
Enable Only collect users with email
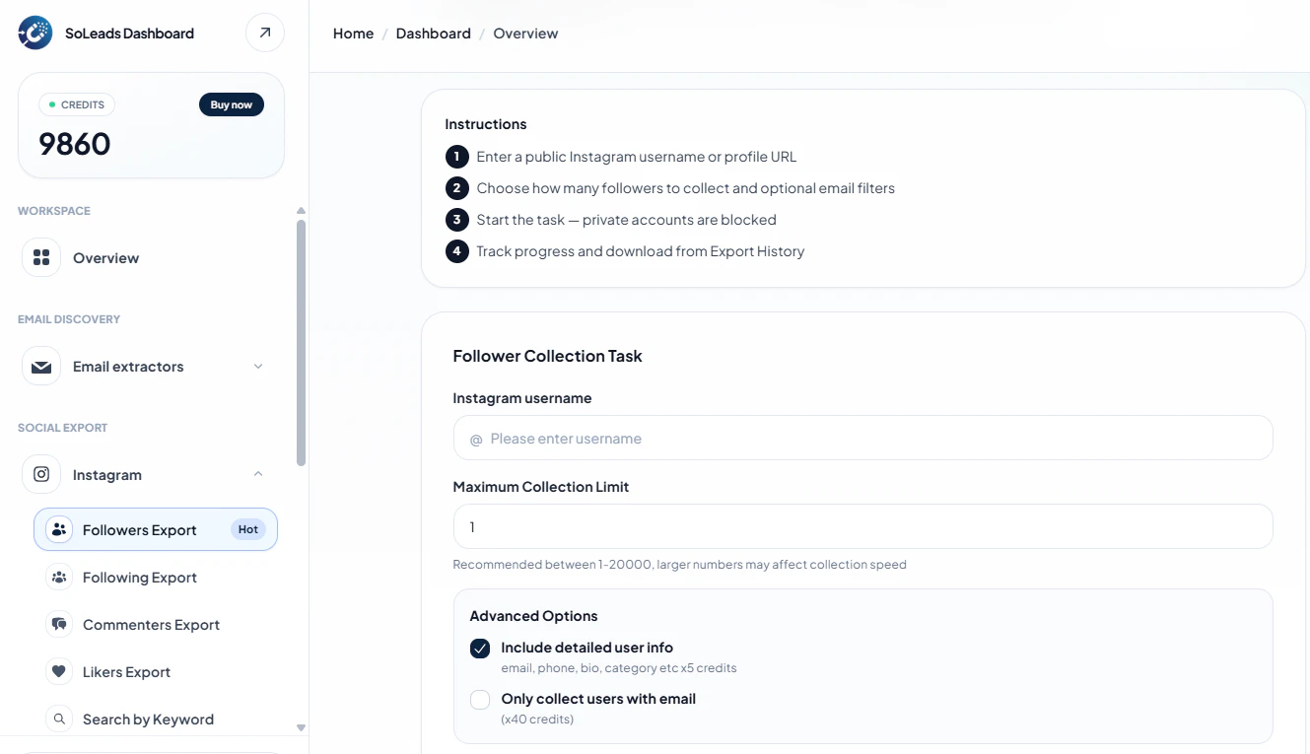(x=480, y=700)
